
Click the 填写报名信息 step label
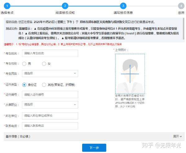(x=123, y=13)
